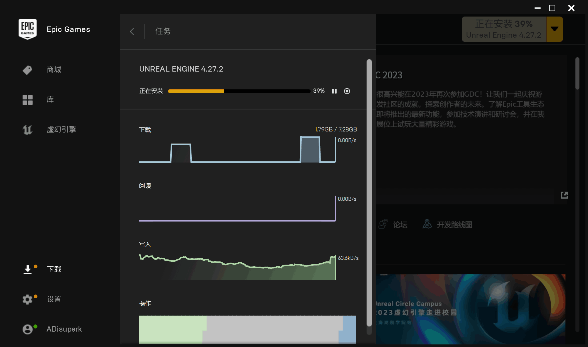
Task: Click the 任务 panel title
Action: 163,31
